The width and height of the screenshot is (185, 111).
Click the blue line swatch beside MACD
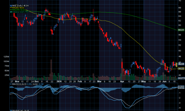tap(11, 84)
